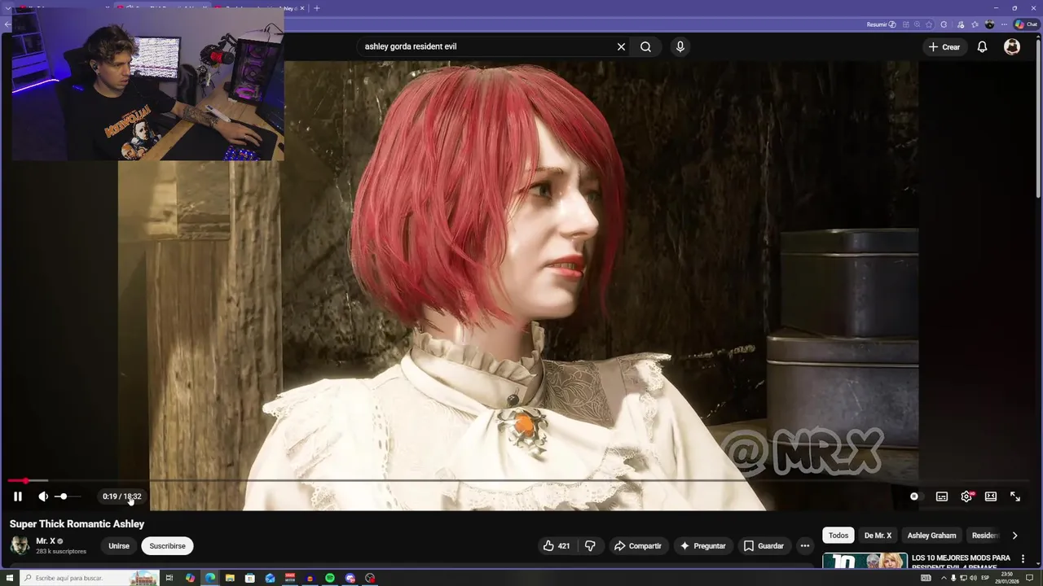Open options menu for 'LOS 10 MEJORES MODS' video

pyautogui.click(x=1023, y=559)
